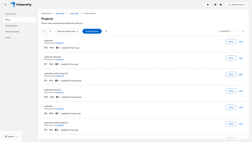Click Section home breadcrumb
This screenshot has width=252, height=142.
click(46, 13)
